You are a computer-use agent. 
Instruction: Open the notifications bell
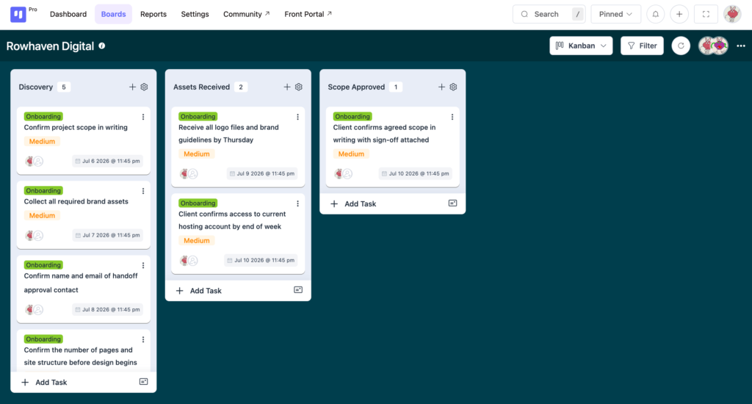pos(655,15)
